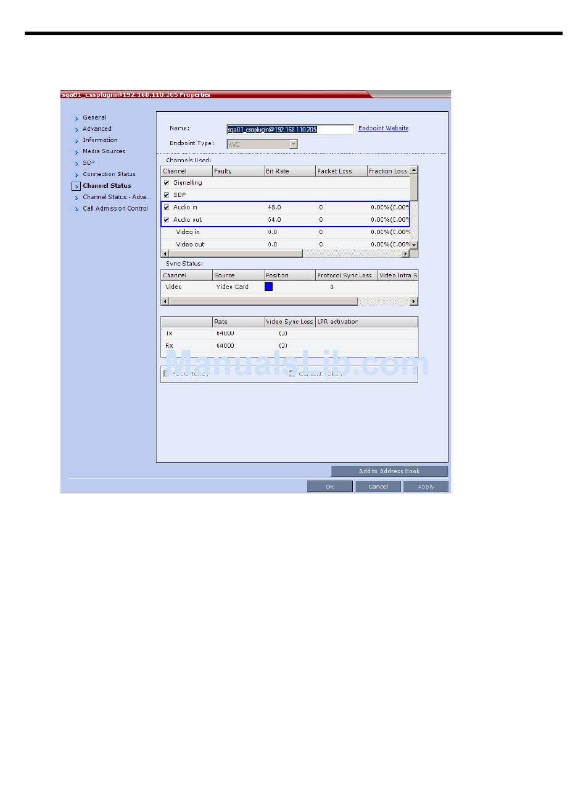Select Call Admission Control section

click(x=115, y=209)
